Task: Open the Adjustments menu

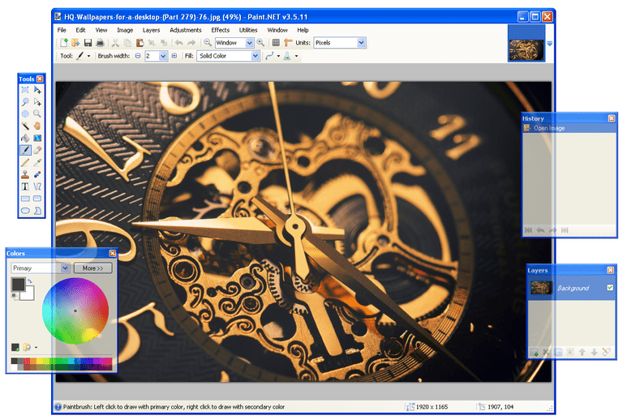Action: point(186,30)
